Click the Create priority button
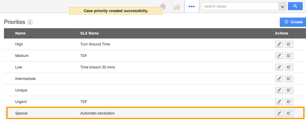This screenshot has height=120, width=306. [x=293, y=22]
